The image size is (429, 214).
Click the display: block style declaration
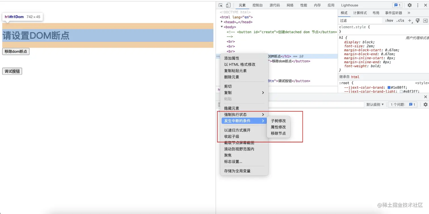point(359,42)
